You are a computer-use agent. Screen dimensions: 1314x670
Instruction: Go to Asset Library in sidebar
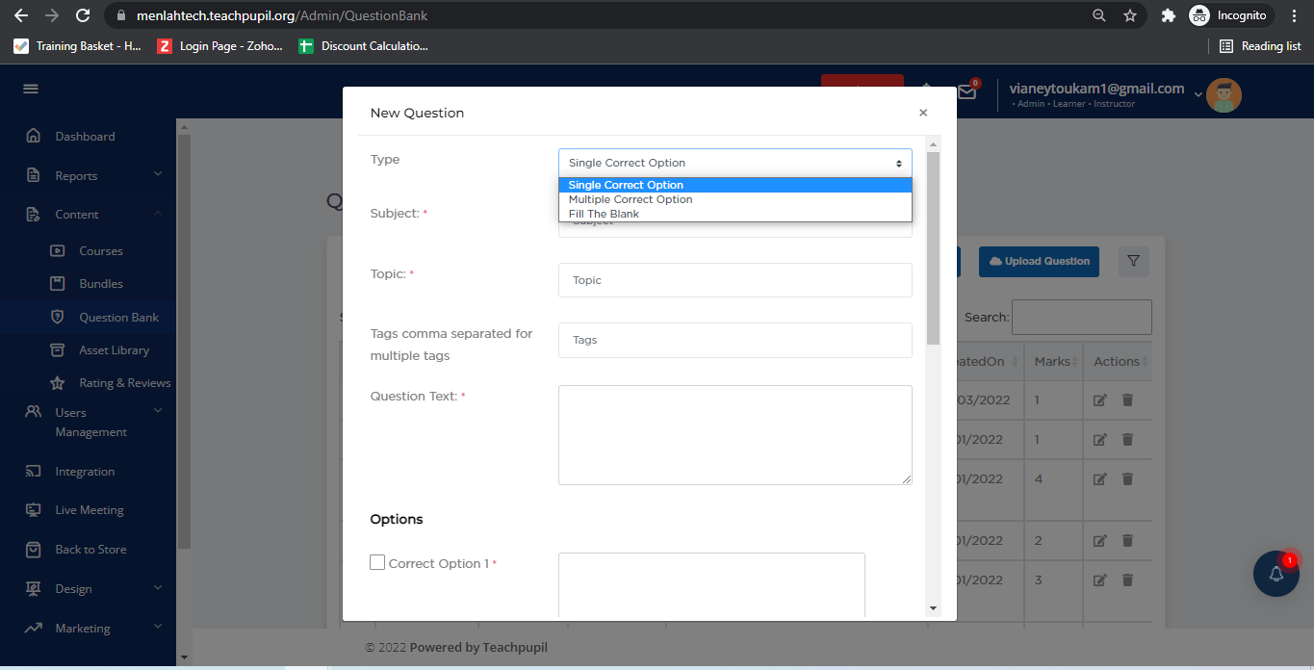tap(114, 350)
